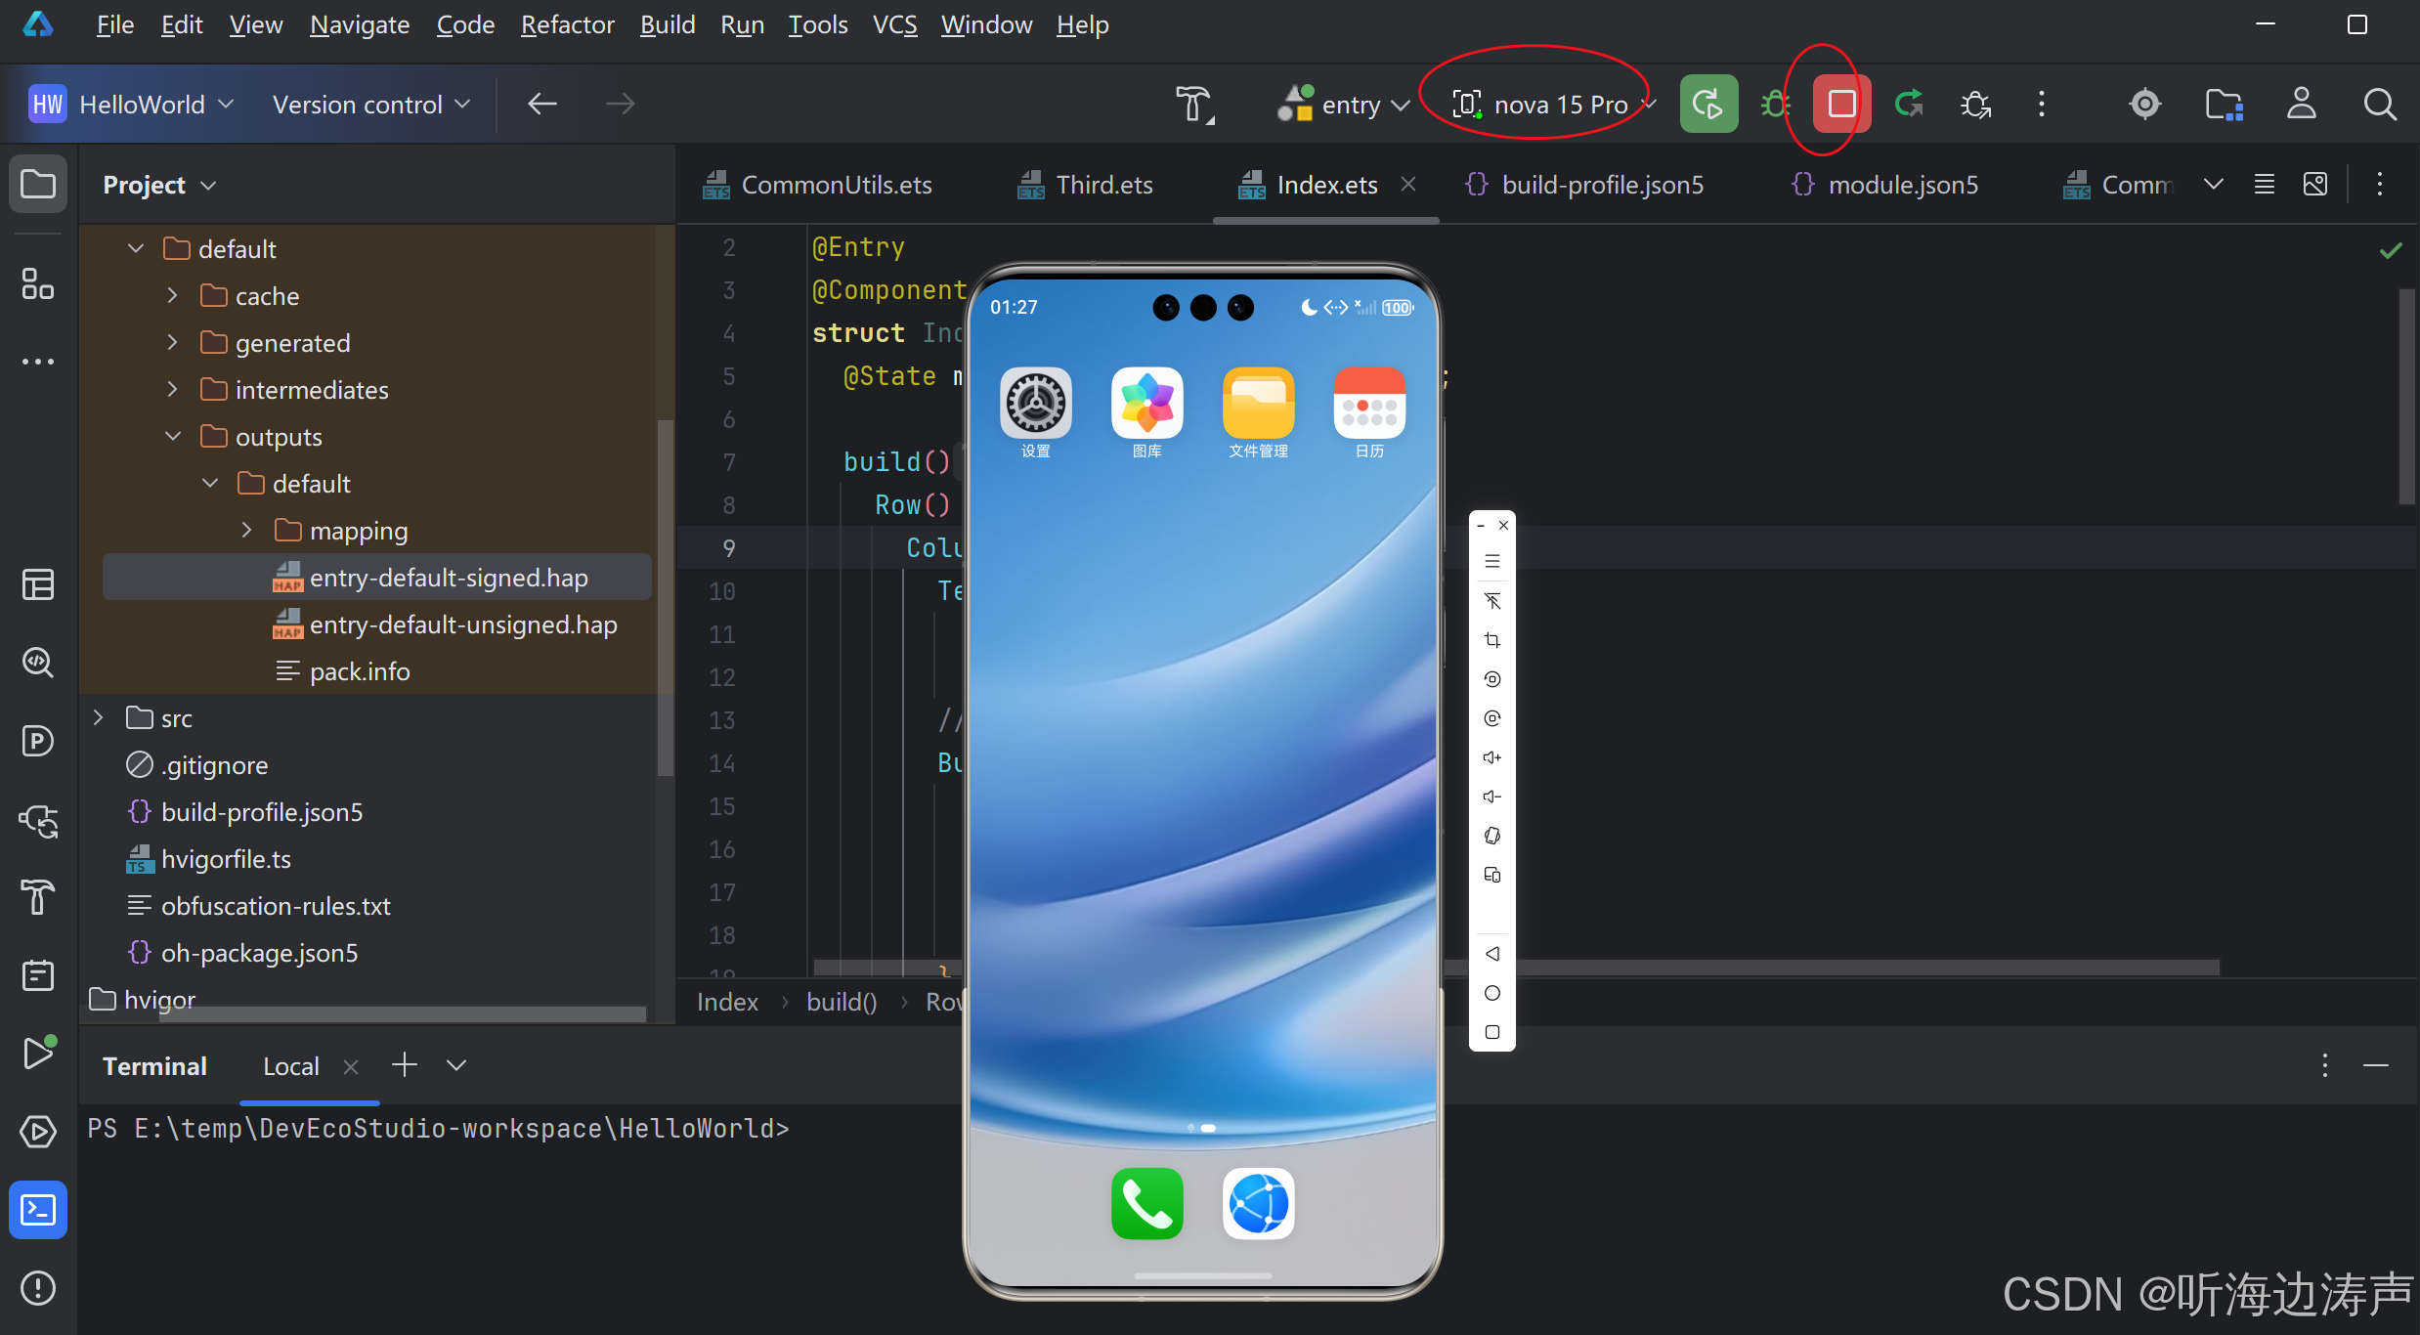Click emulator screenshot crop icon

tap(1492, 640)
